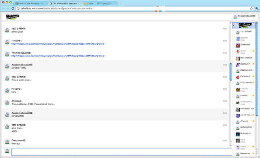Open Chrome wrench settings menu
The width and height of the screenshot is (260, 158).
pyautogui.click(x=257, y=9)
